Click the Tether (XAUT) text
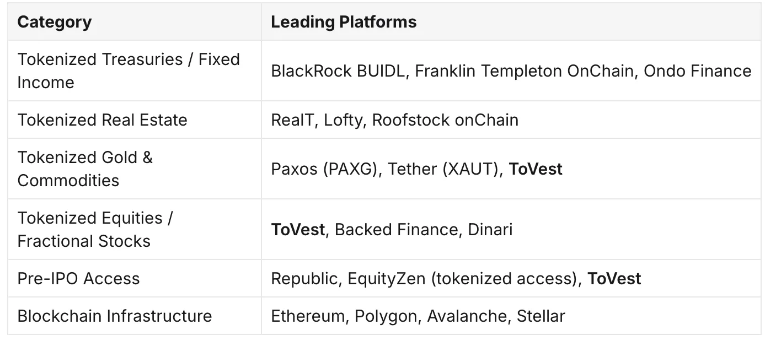Image resolution: width=765 pixels, height=341 pixels. click(445, 169)
